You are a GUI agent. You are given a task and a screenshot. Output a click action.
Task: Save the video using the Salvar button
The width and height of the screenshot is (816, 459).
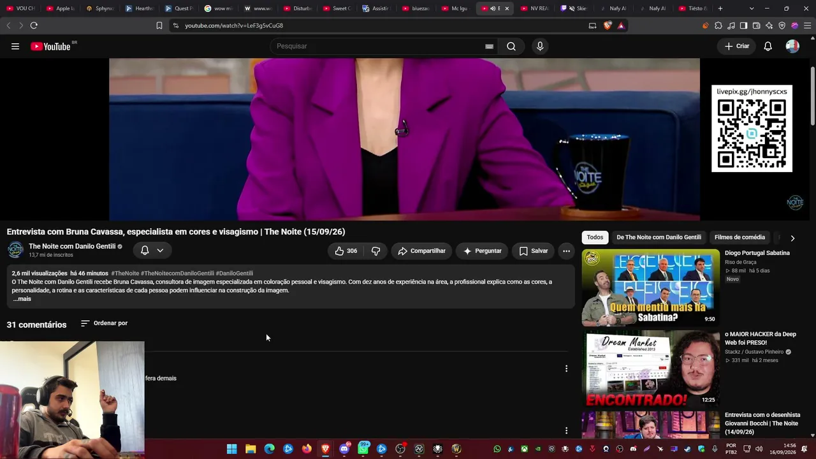(534, 251)
